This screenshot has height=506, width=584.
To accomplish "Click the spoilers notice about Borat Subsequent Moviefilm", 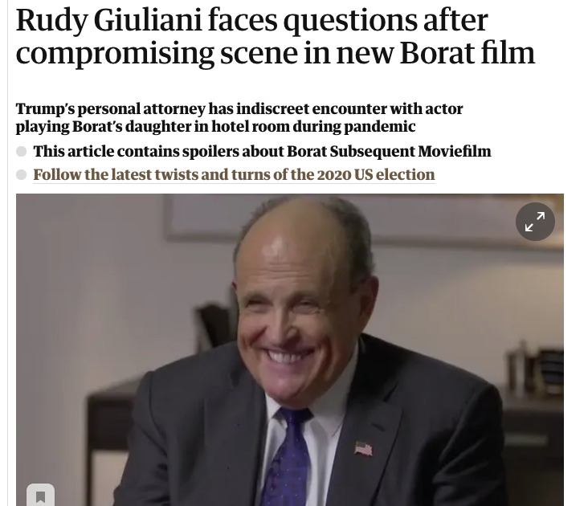I will 262,151.
